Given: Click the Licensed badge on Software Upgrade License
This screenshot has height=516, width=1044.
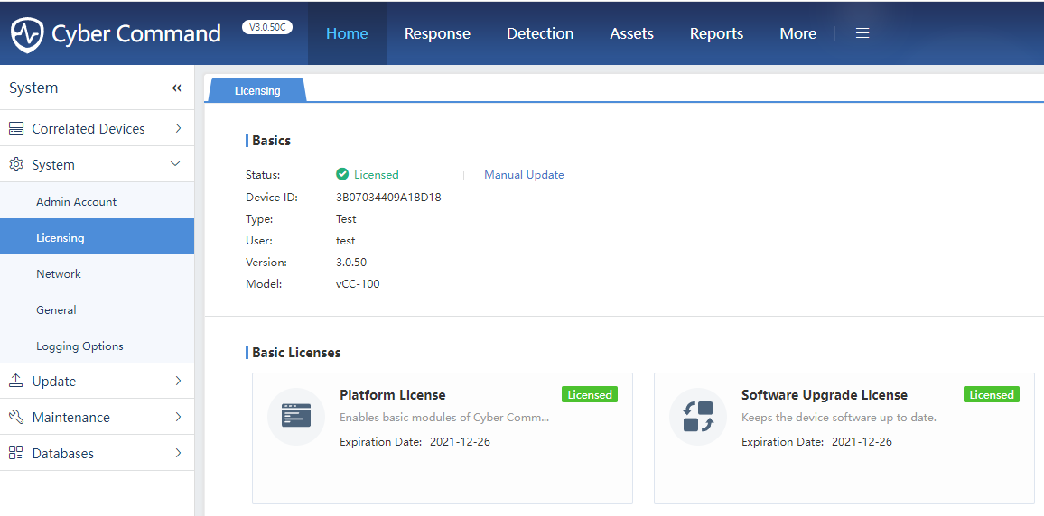Looking at the screenshot, I should point(992,394).
